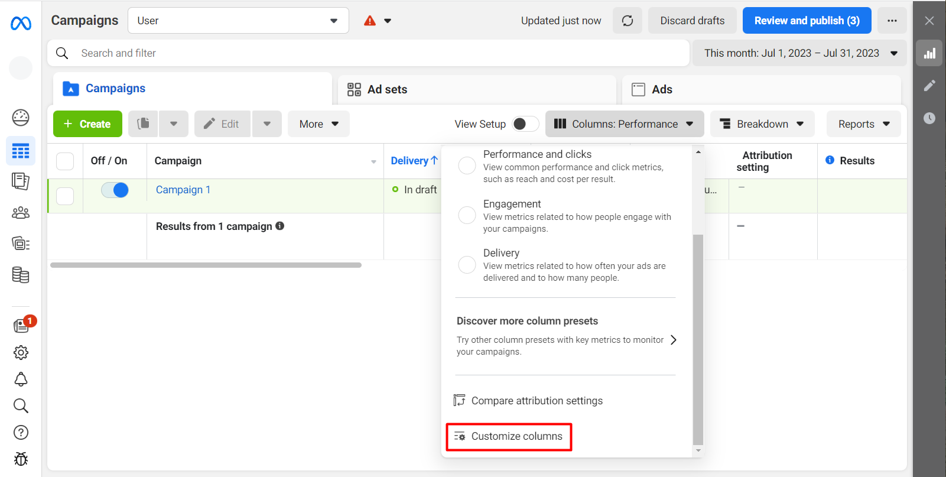Open the history clock icon on right rail
The height and width of the screenshot is (477, 946).
929,118
